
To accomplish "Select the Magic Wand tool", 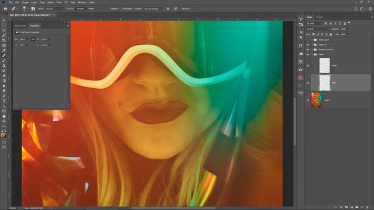I will pos(4,35).
